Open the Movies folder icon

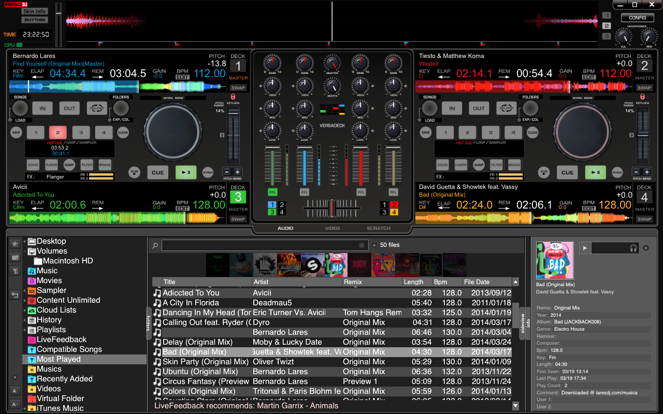(32, 280)
